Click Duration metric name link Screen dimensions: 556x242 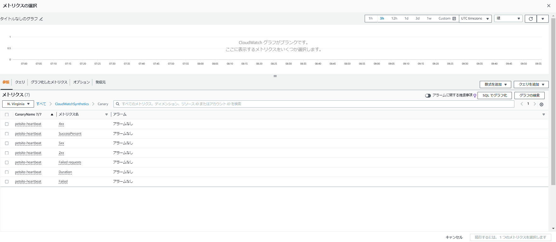65,172
